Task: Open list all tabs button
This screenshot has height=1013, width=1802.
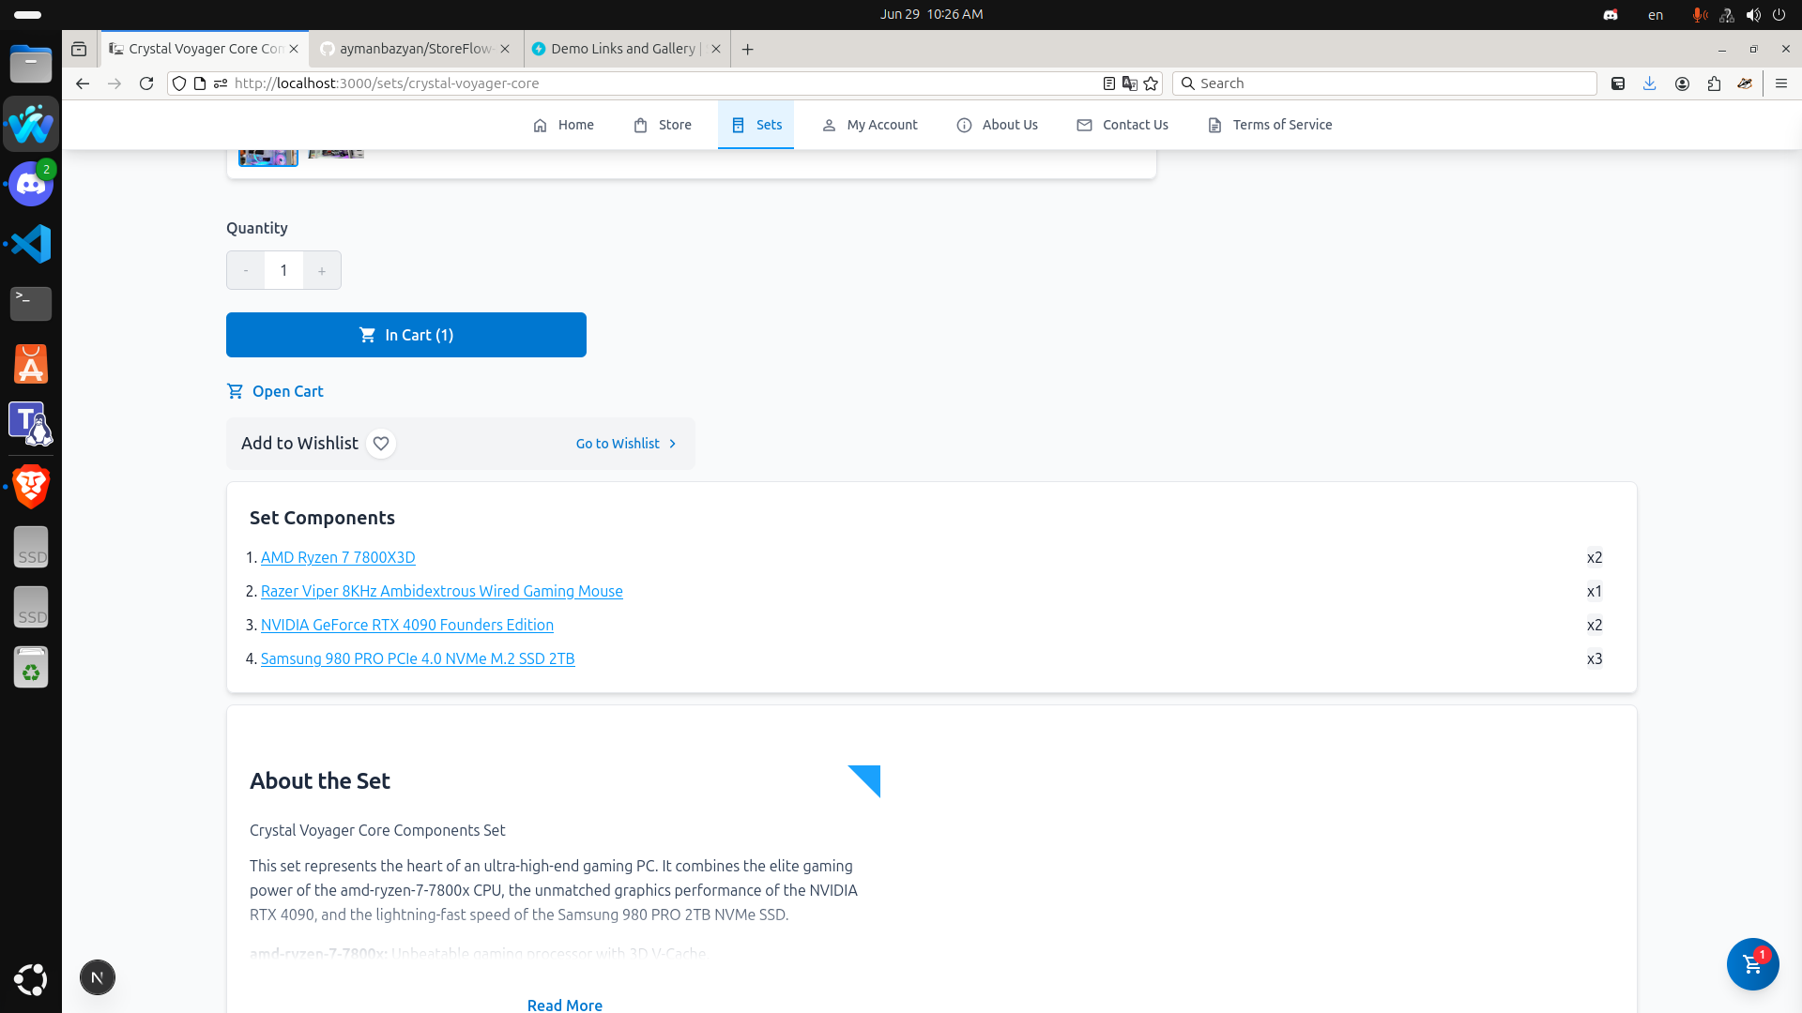Action: 79,49
